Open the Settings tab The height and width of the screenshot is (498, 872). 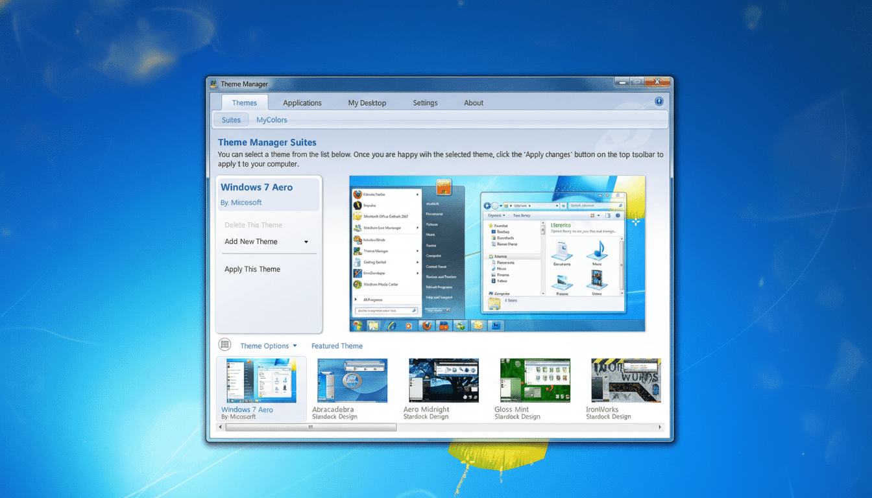coord(425,102)
